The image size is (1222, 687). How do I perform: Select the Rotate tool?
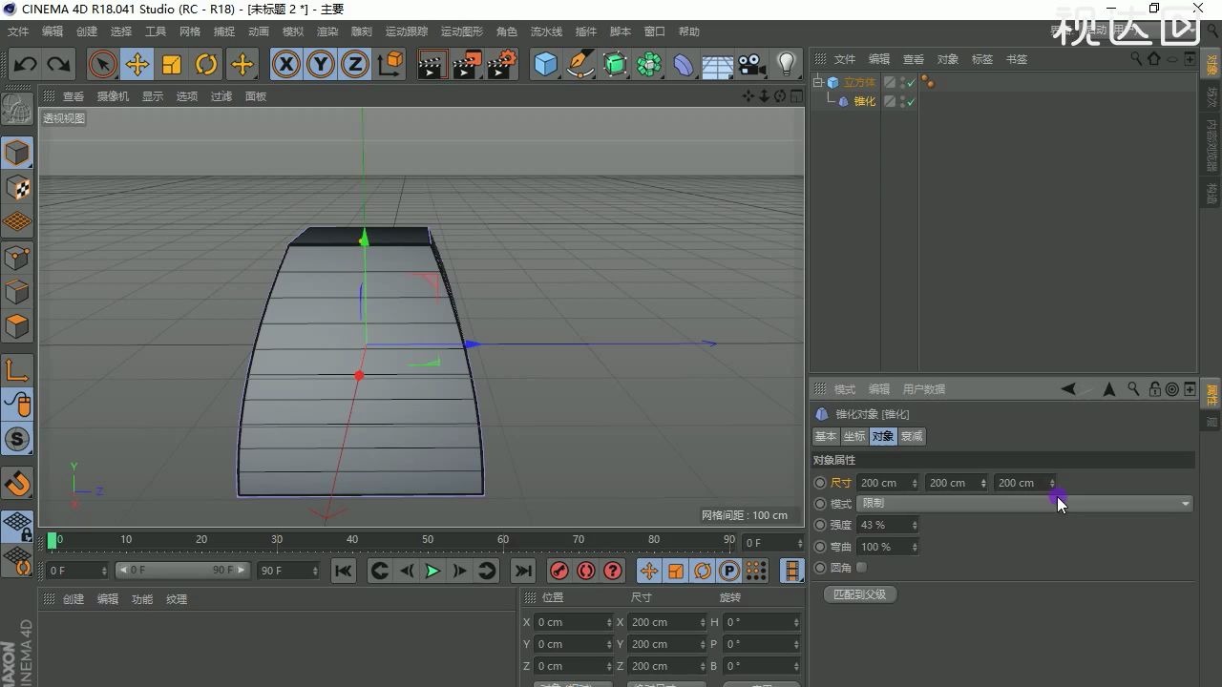[207, 64]
